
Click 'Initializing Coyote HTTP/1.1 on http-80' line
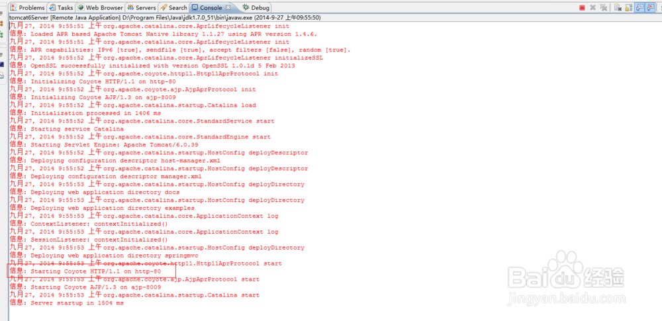point(93,81)
